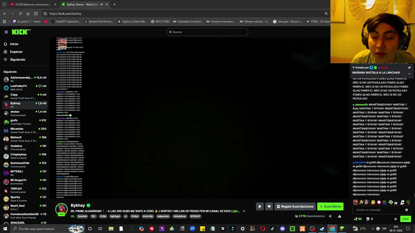Open Task View in the taskbar

pos(100,229)
